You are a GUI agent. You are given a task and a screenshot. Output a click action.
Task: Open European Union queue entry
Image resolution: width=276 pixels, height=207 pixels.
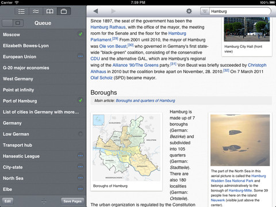click(43, 57)
